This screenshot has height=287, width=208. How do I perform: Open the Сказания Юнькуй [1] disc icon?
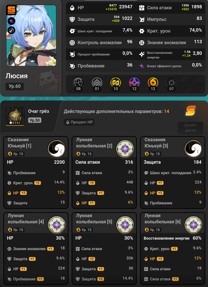pyautogui.click(x=57, y=149)
